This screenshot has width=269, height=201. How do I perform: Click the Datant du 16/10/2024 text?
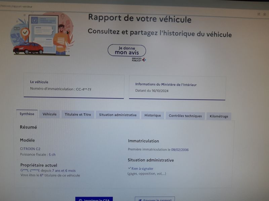pyautogui.click(x=152, y=90)
